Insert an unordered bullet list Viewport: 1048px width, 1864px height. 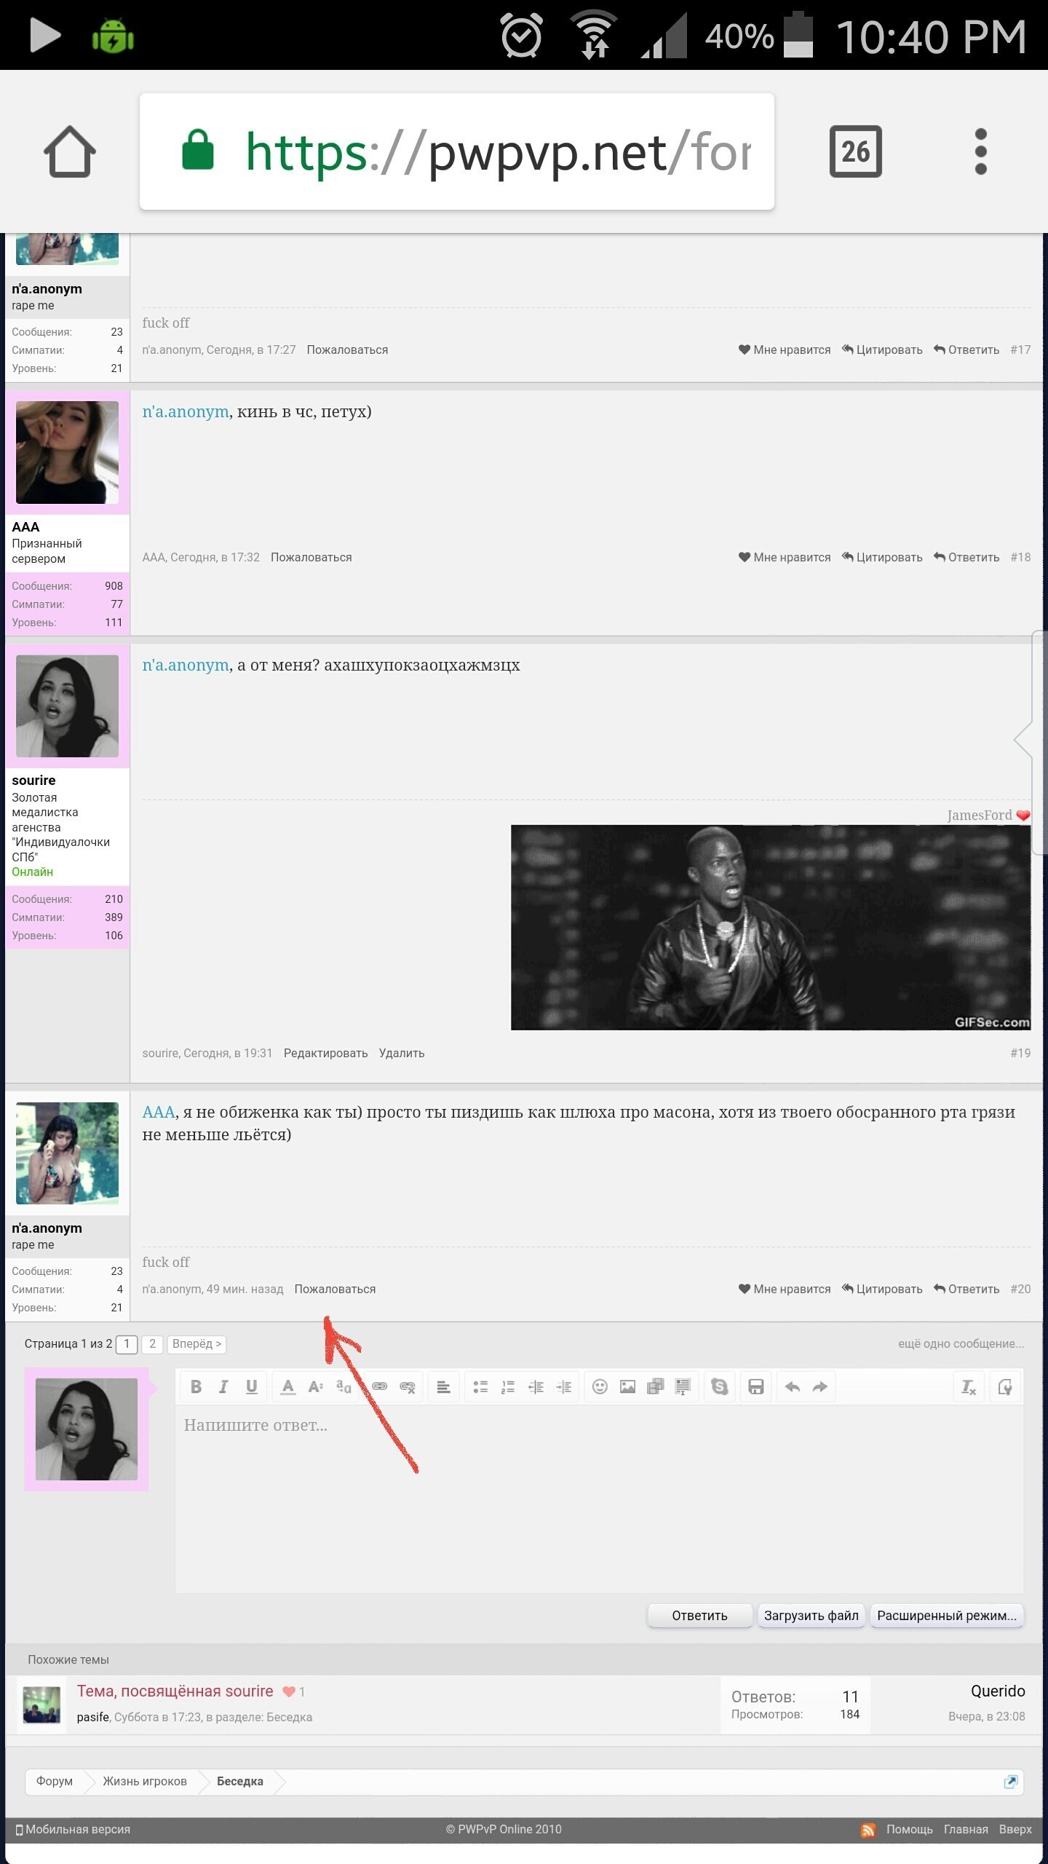[480, 1387]
